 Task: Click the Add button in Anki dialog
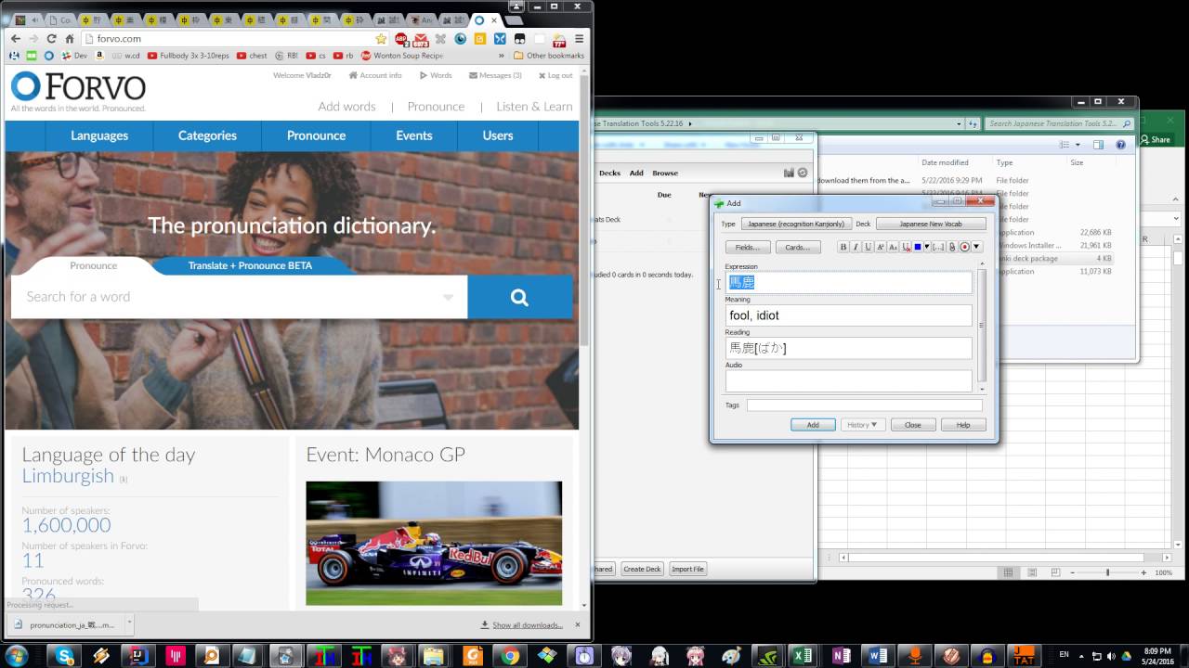[x=813, y=425]
